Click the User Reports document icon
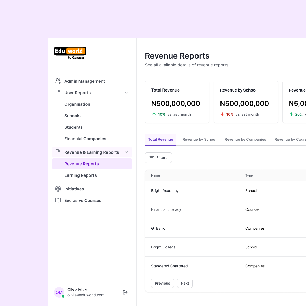The width and height of the screenshot is (306, 306). click(x=58, y=93)
